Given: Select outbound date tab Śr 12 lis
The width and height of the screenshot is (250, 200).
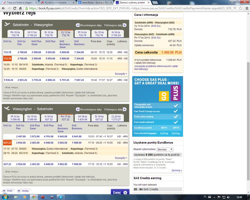Looking at the screenshot, I should 49,34.
